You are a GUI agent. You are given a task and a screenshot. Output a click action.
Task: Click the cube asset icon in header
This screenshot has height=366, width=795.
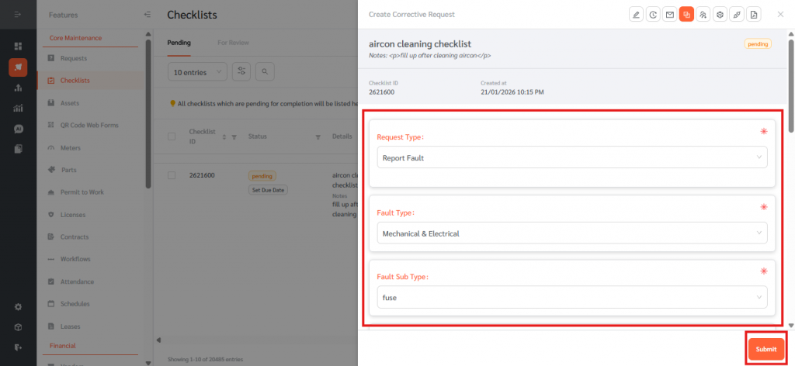point(720,15)
